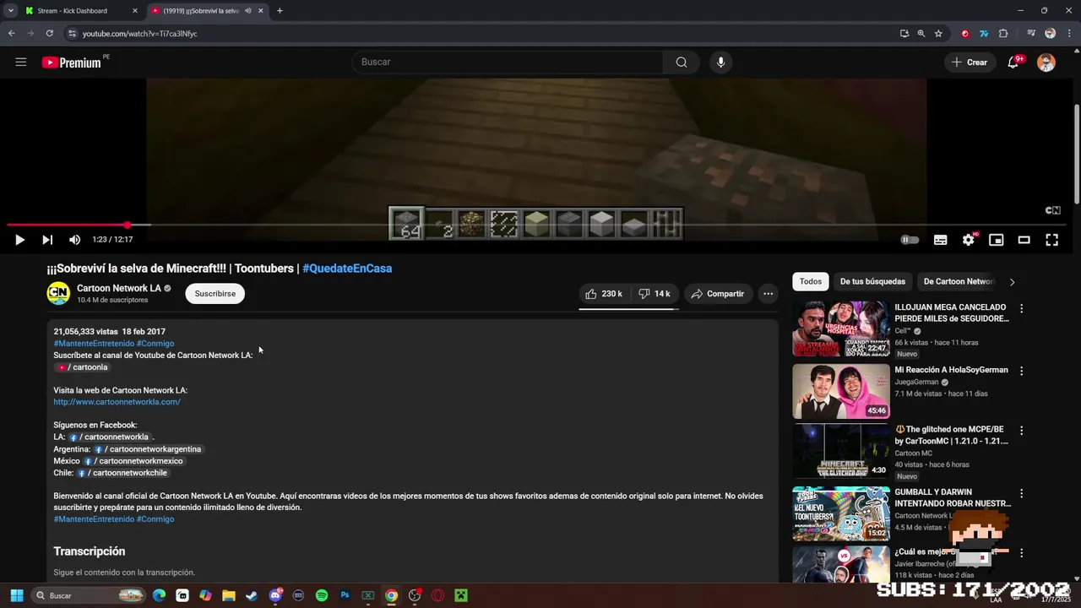
Task: Reload the current page
Action: tap(50, 34)
